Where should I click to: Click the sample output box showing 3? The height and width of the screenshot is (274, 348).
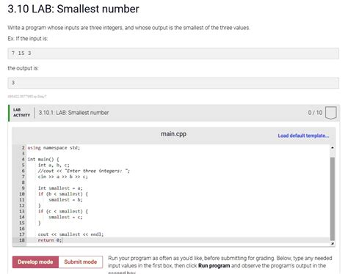(173, 83)
